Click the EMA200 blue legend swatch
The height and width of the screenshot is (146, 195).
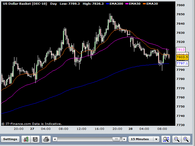pyautogui.click(x=107, y=4)
